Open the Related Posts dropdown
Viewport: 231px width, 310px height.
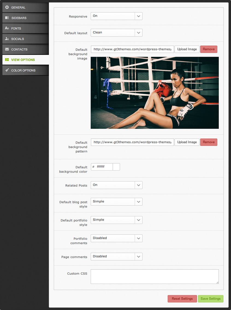[116, 185]
